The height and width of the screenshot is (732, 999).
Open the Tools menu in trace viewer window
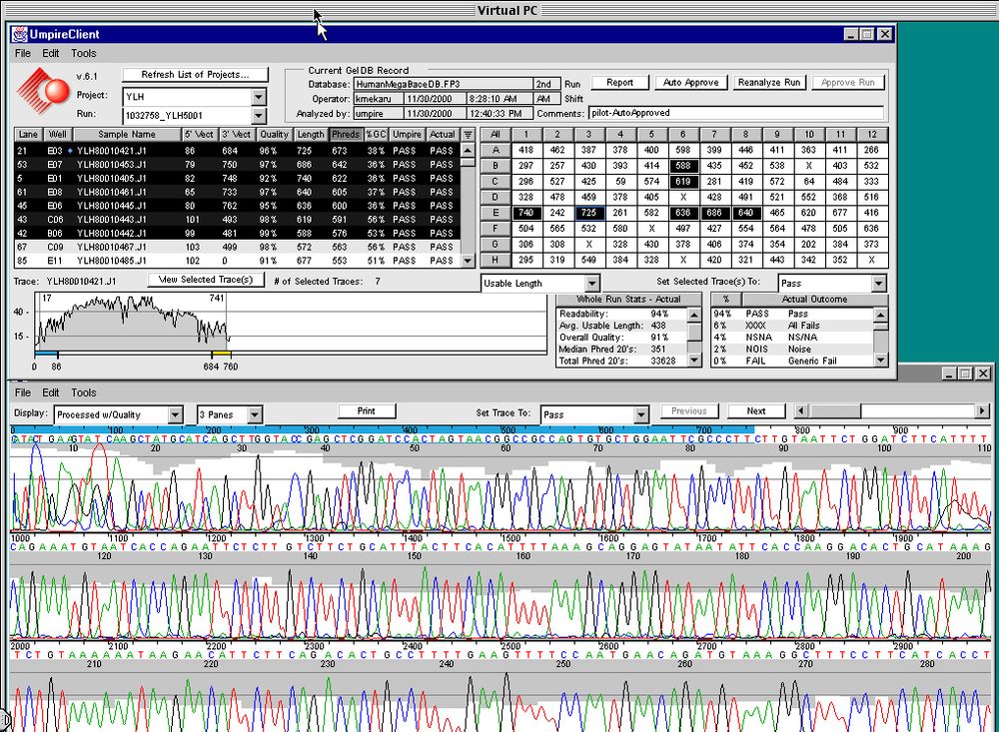[x=84, y=392]
